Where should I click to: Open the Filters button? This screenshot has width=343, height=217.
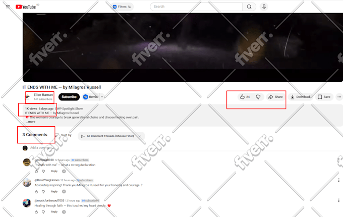(122, 7)
